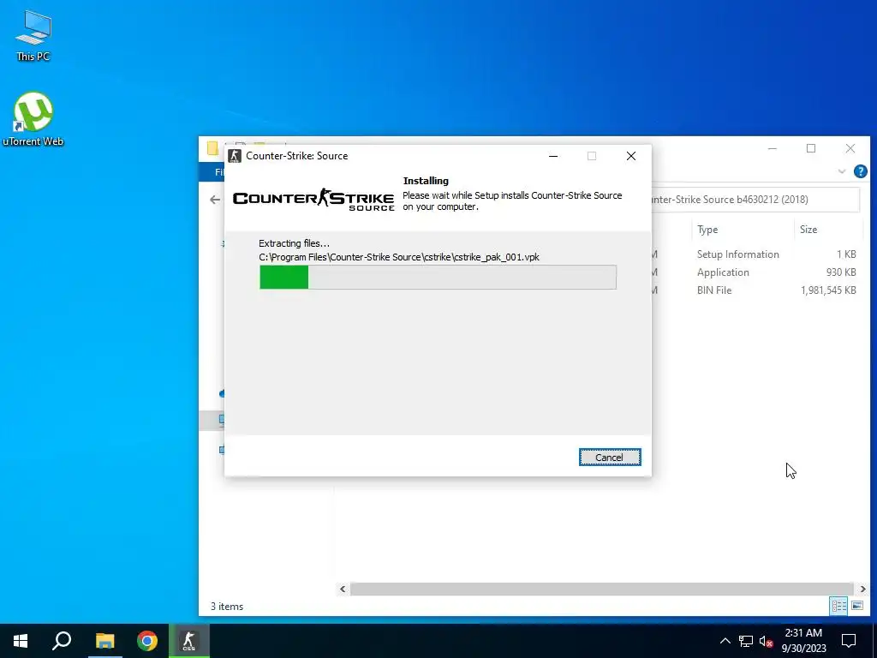Expand the File Explorer ribbon chevron
The height and width of the screenshot is (658, 877).
pos(842,171)
